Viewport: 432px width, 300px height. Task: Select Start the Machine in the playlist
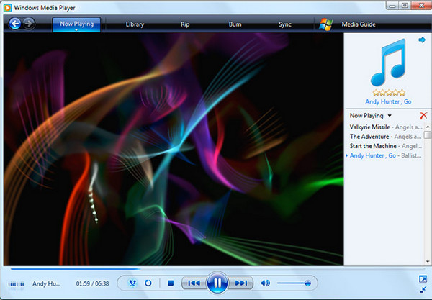[x=386, y=146]
